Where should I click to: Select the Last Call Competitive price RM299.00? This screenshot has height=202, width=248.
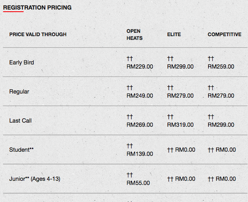(221, 125)
